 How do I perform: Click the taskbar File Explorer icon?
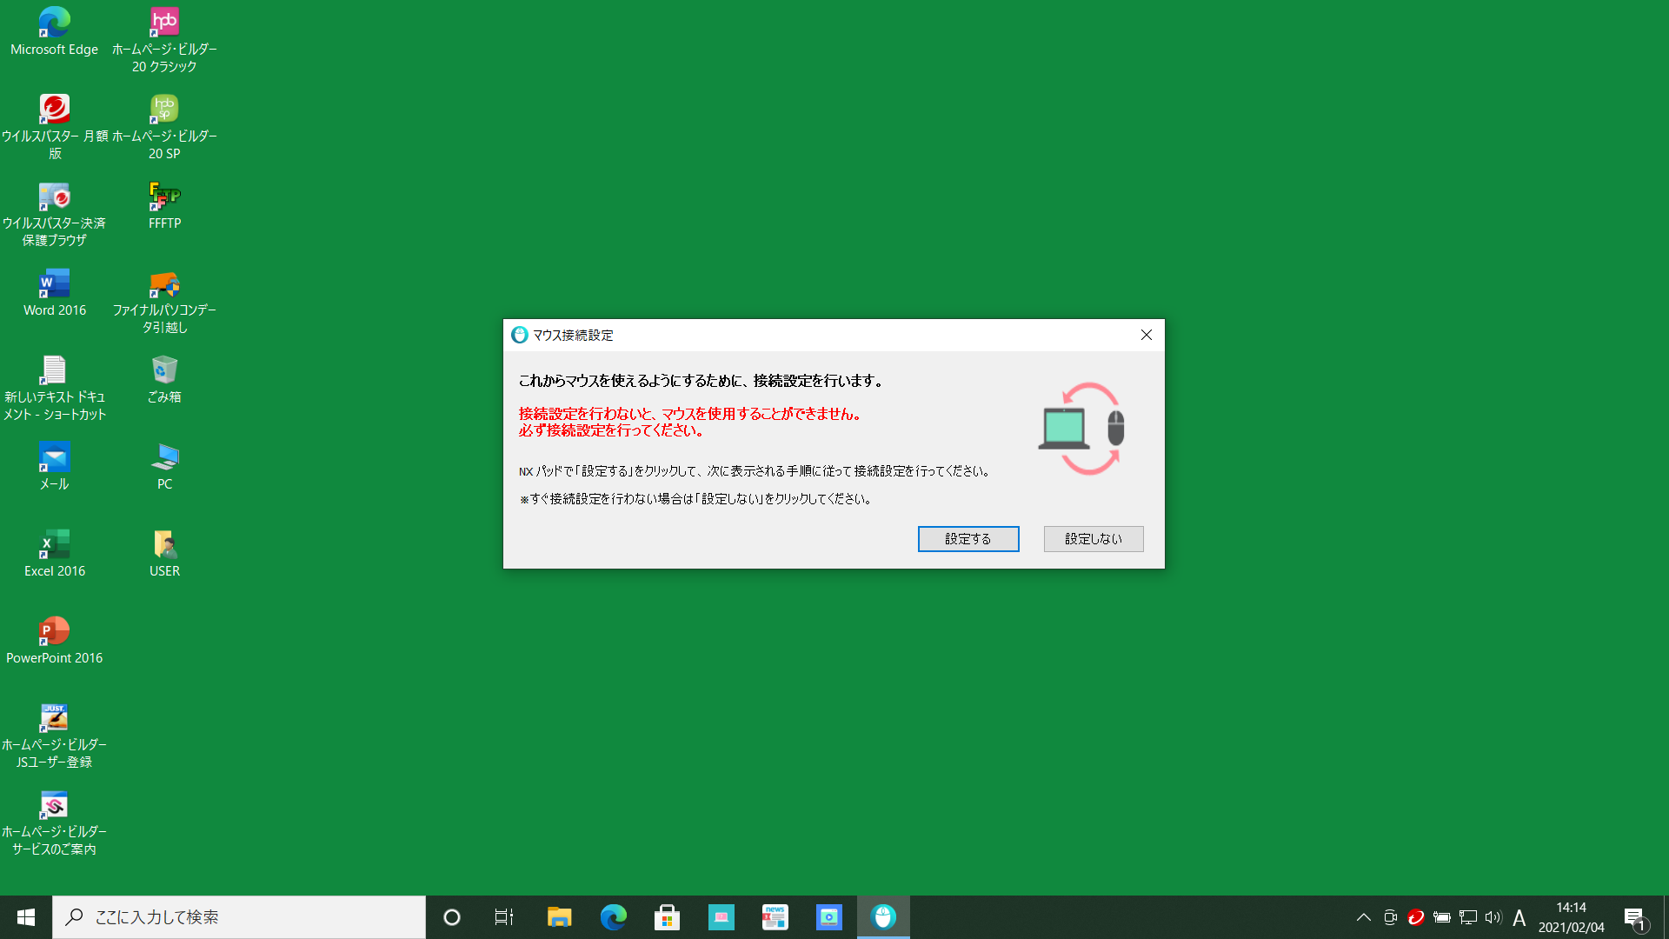[560, 917]
